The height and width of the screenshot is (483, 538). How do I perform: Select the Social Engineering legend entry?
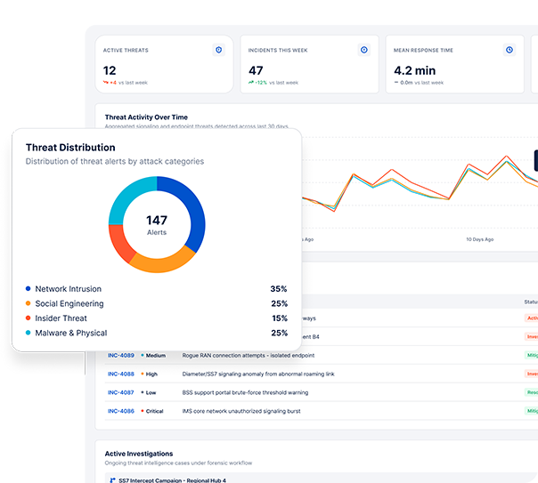(157, 303)
